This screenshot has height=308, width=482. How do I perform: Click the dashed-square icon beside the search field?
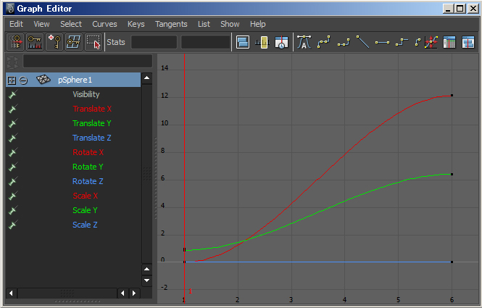pos(12,62)
